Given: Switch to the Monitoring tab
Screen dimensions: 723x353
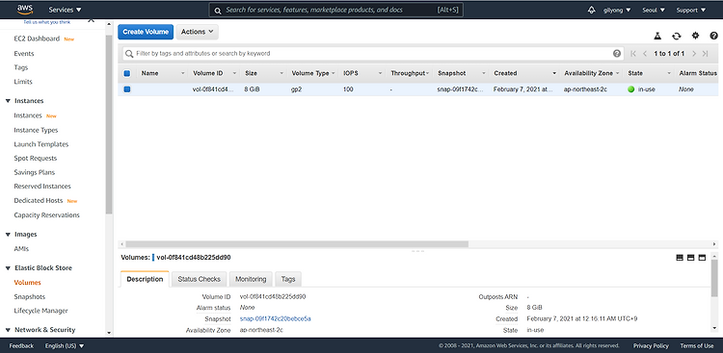Looking at the screenshot, I should (251, 279).
